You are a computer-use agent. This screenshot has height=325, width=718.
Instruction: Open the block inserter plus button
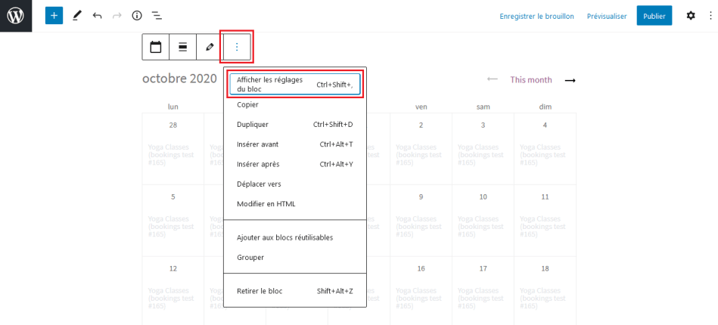[54, 16]
